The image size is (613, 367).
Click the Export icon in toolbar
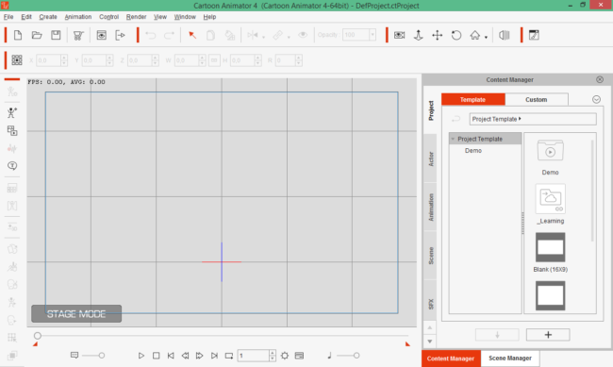click(x=120, y=35)
